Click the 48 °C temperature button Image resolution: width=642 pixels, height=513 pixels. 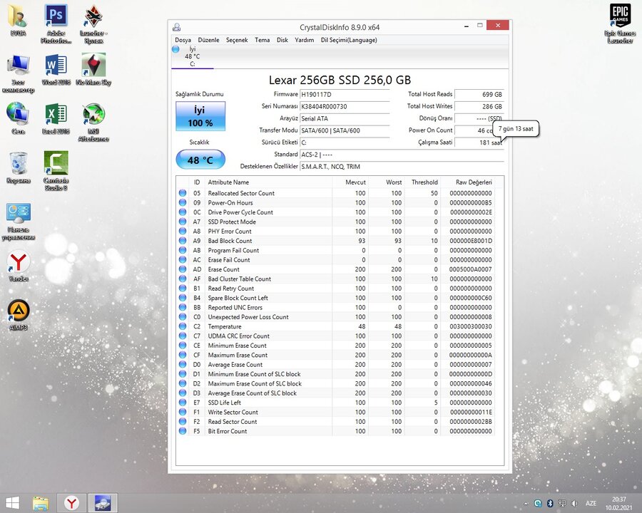click(200, 160)
